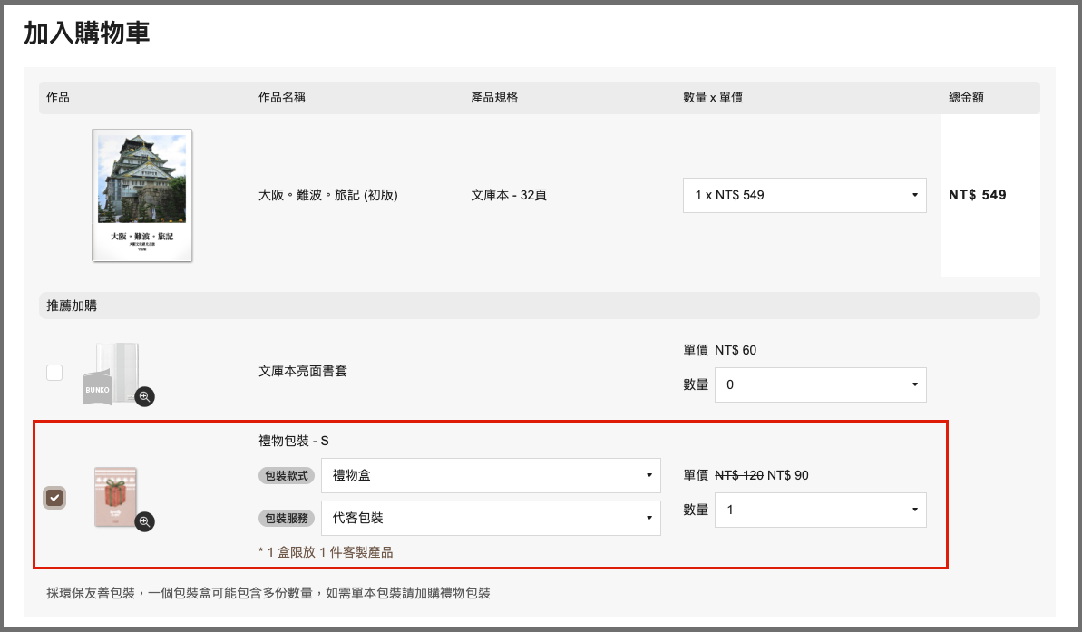
Task: Open the Osaka castle book cover thumbnail
Action: point(141,195)
